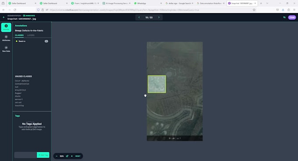Select the Contamination unused class
This screenshot has height=161, width=298.
(22, 84)
